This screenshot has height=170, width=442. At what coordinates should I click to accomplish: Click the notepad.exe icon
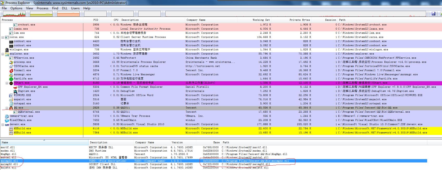click(x=11, y=104)
